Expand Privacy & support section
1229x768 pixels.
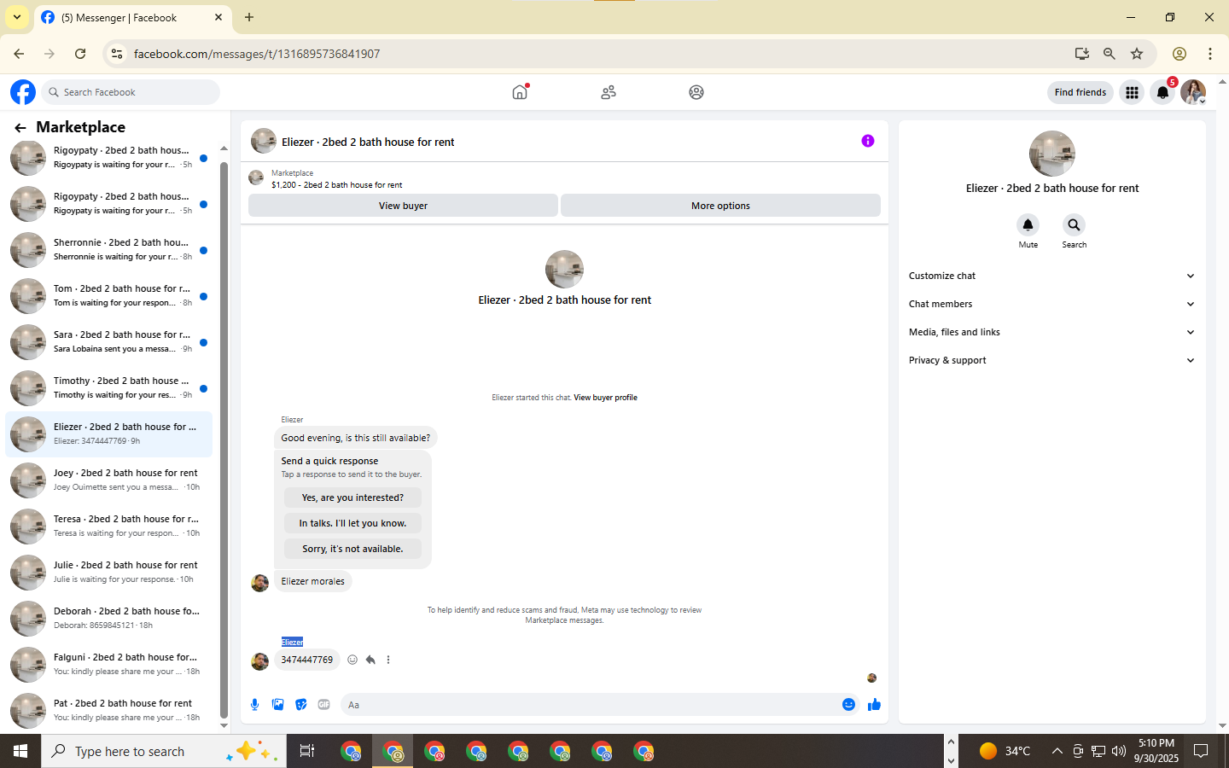click(x=1051, y=360)
